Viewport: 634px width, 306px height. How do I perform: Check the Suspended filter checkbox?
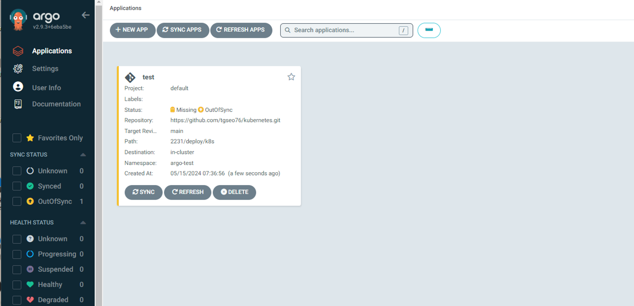[17, 269]
